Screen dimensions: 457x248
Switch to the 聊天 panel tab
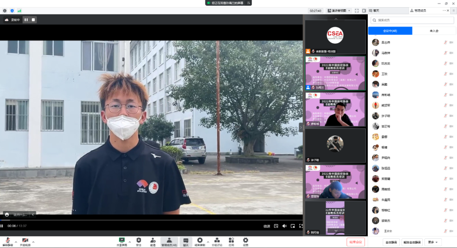tap(377, 11)
